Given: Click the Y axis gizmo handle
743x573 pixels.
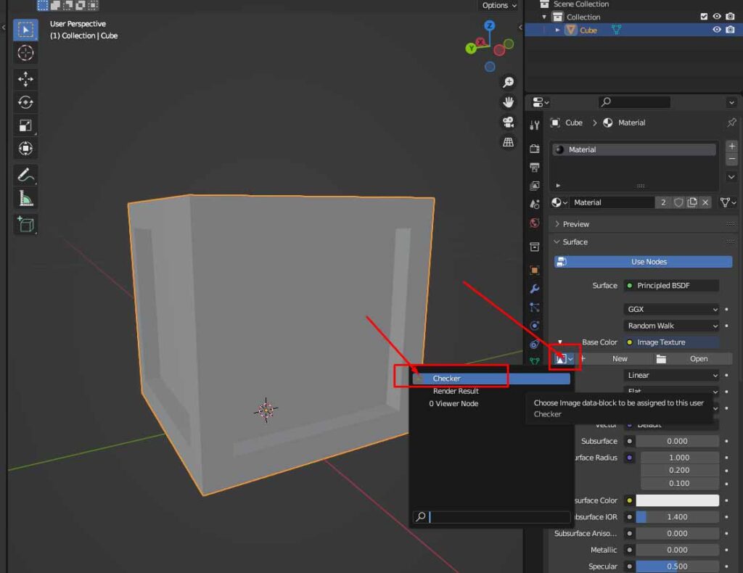Looking at the screenshot, I should 470,49.
